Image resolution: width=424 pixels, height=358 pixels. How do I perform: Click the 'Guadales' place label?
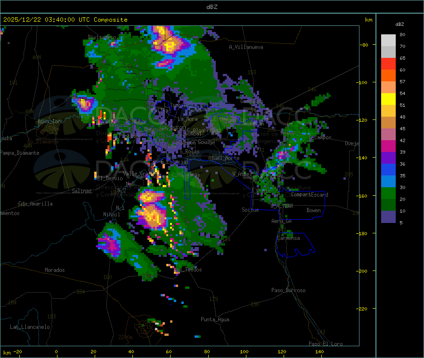pyautogui.click(x=252, y=101)
